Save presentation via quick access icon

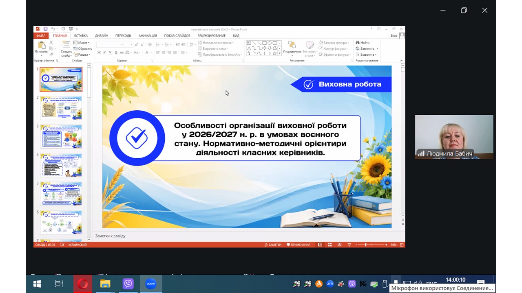click(x=45, y=29)
